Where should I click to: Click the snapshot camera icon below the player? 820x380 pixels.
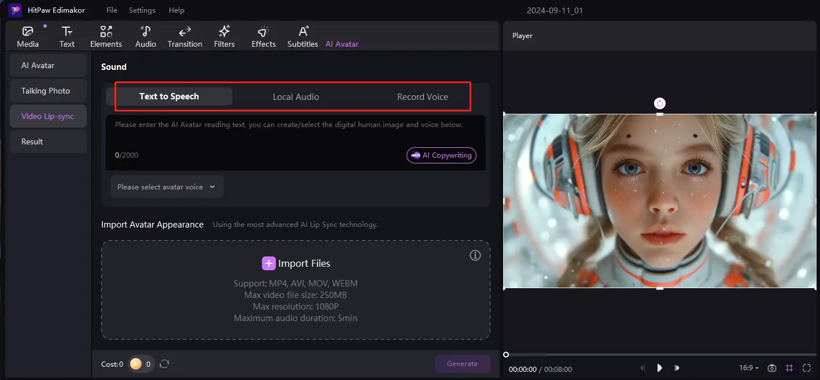click(x=772, y=368)
